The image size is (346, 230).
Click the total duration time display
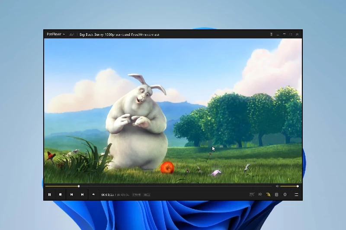click(x=123, y=195)
